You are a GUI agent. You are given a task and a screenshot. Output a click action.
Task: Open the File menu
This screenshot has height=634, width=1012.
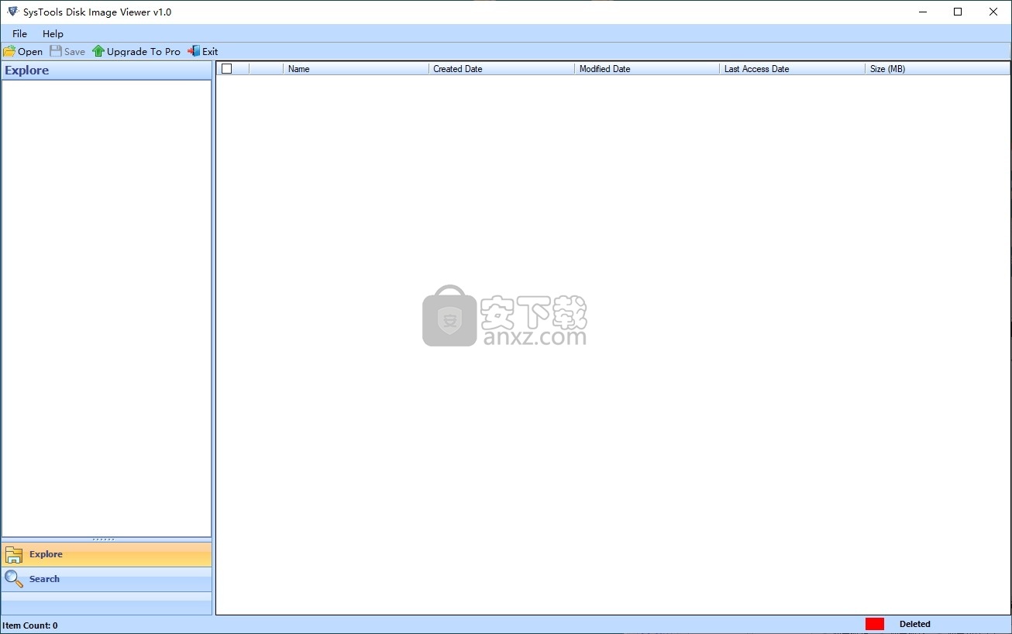click(19, 33)
